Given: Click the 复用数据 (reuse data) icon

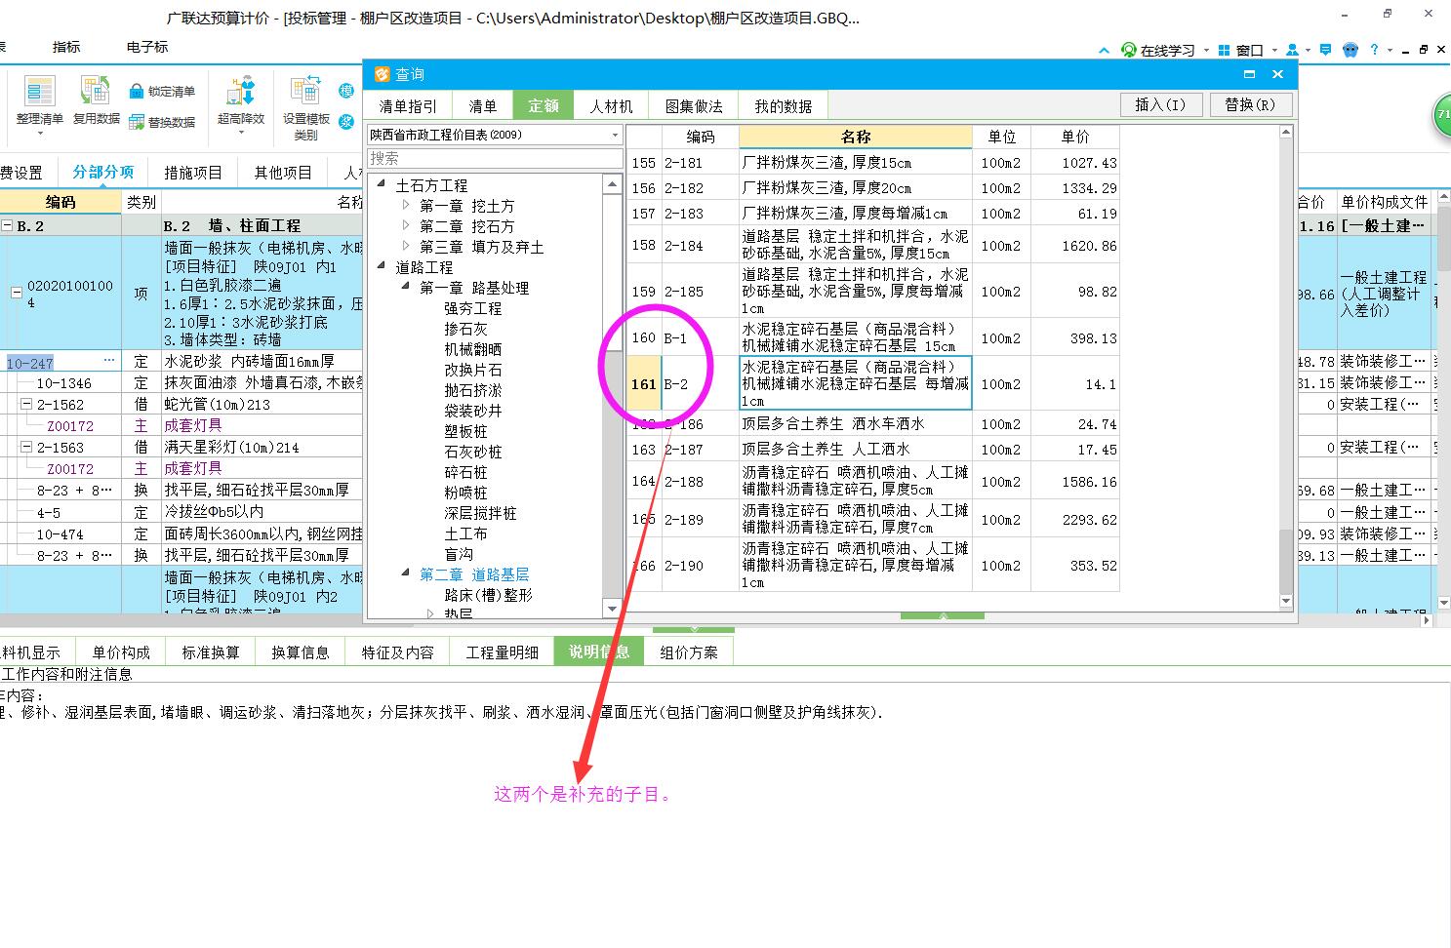Looking at the screenshot, I should (x=96, y=92).
